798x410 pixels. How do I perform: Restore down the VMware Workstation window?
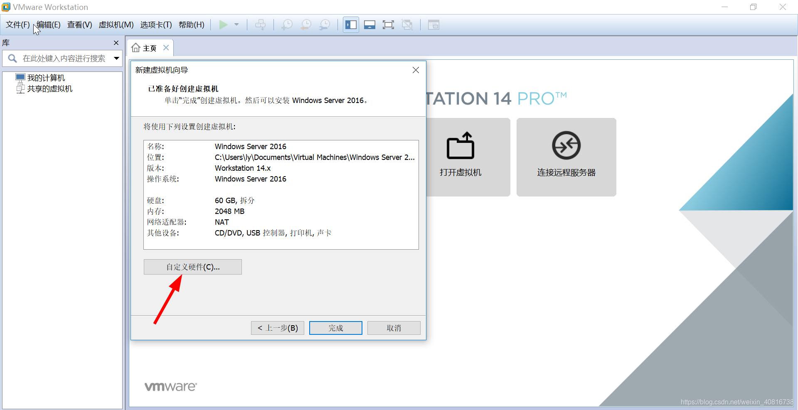pyautogui.click(x=754, y=7)
